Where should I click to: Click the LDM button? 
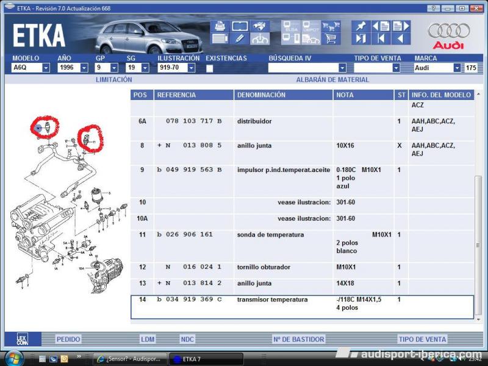[x=148, y=339]
